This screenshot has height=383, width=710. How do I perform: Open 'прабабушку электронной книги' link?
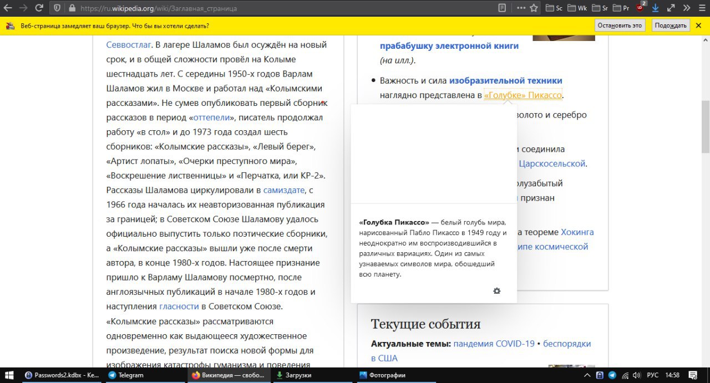(449, 46)
